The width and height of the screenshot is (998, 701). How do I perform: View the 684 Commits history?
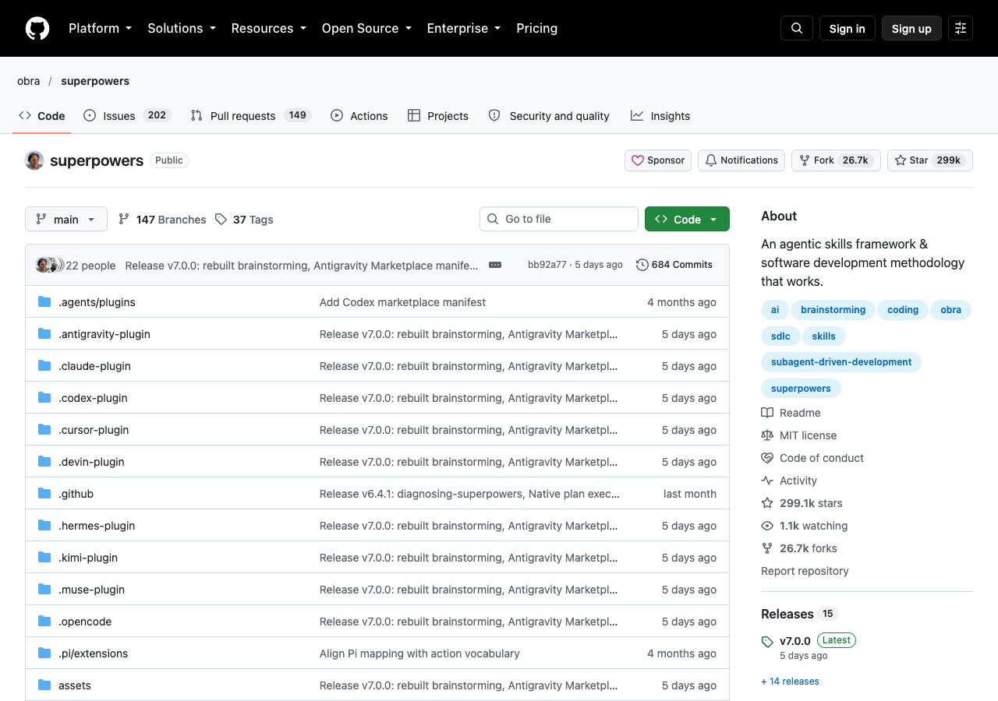pyautogui.click(x=674, y=265)
